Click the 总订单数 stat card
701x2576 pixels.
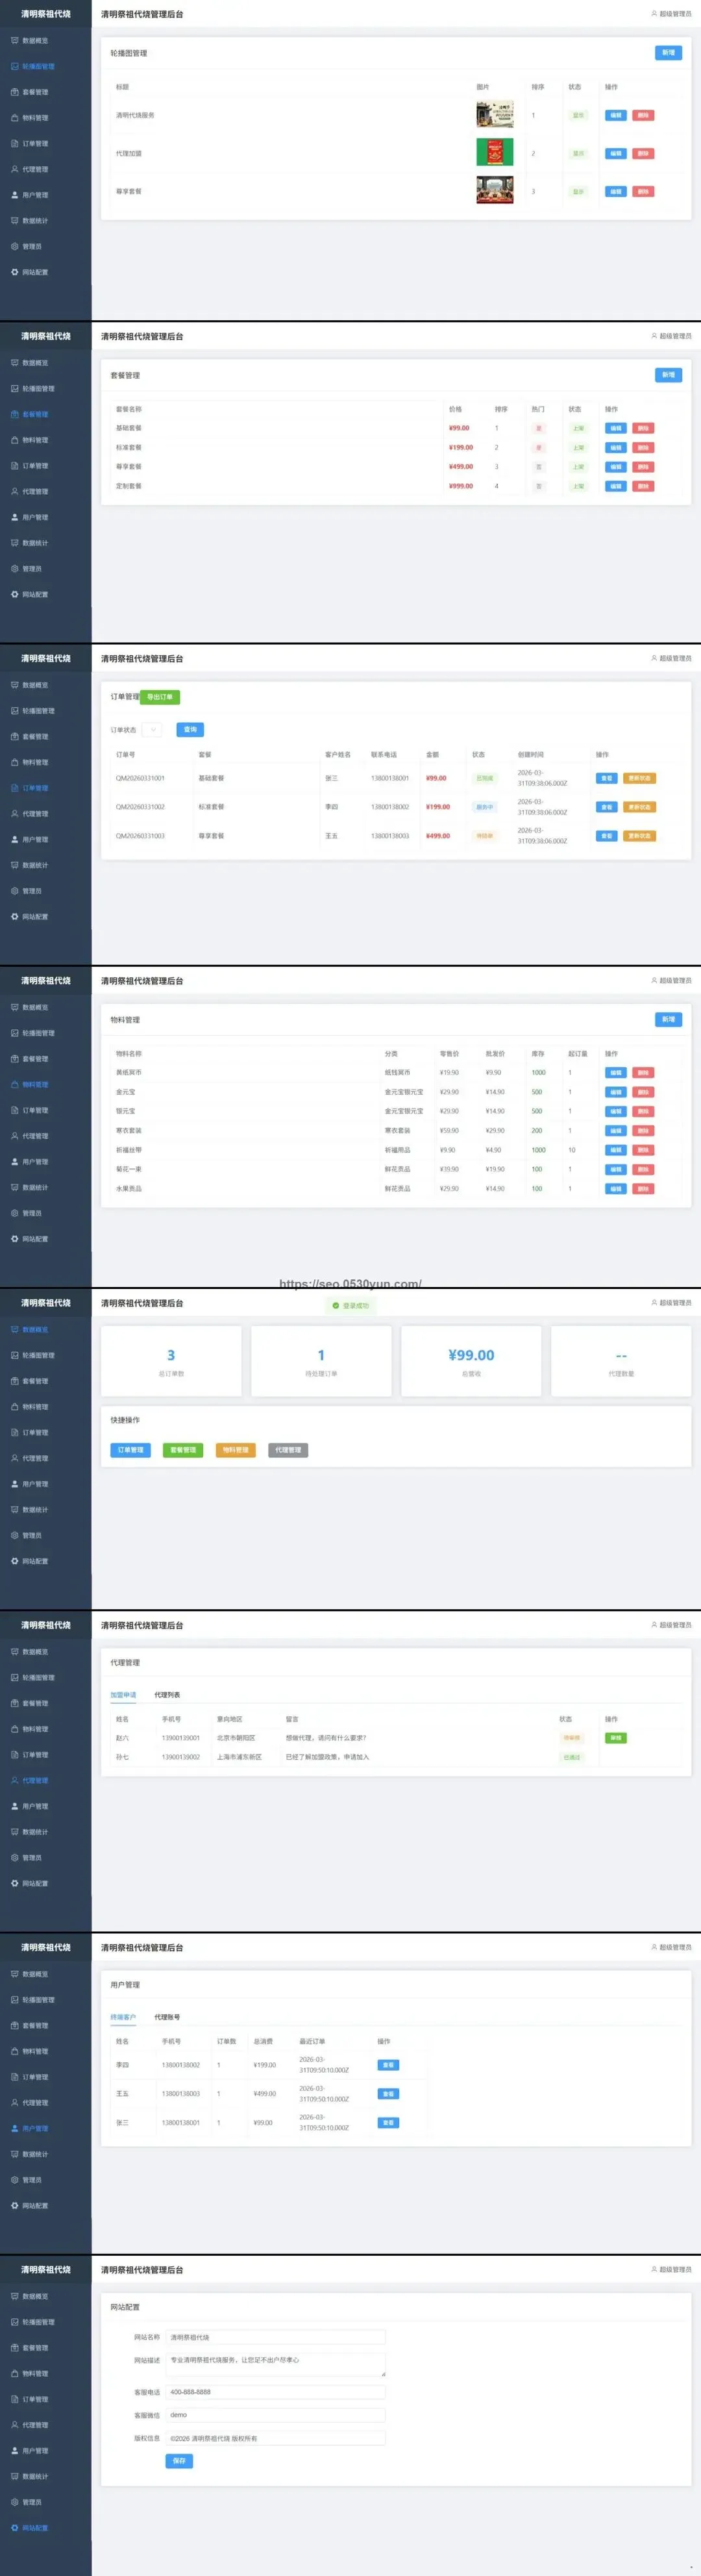tap(171, 1361)
